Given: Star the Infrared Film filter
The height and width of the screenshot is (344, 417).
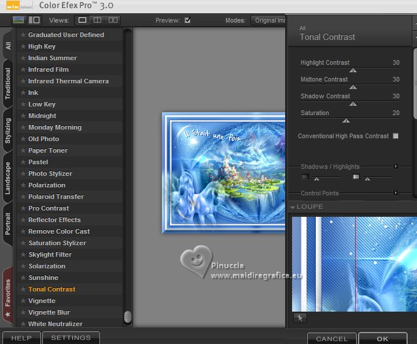Looking at the screenshot, I should tap(23, 69).
